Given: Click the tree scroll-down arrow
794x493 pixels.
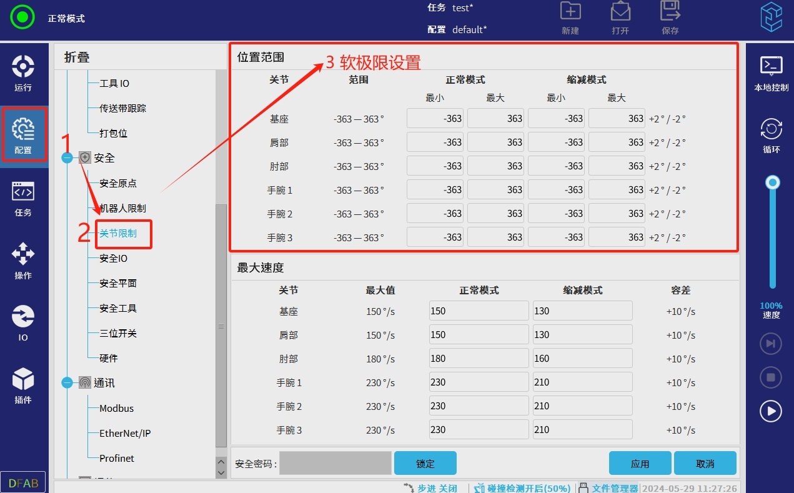Looking at the screenshot, I should [221, 474].
